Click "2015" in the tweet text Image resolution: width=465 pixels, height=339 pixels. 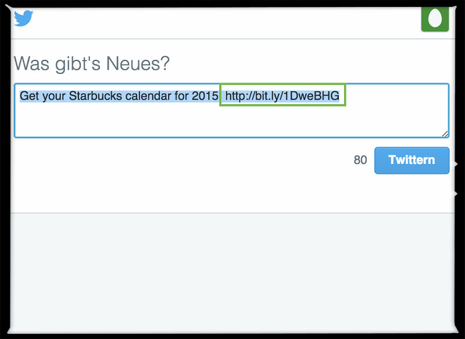click(205, 96)
